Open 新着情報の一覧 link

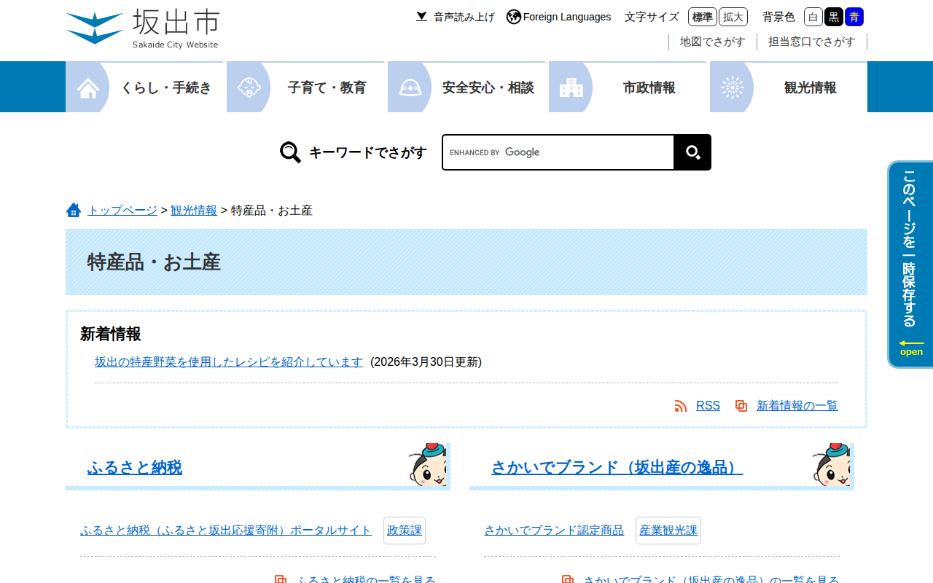[797, 406]
